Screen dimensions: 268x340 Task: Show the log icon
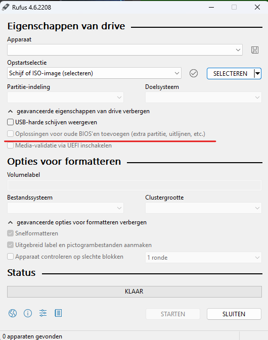[58, 313]
